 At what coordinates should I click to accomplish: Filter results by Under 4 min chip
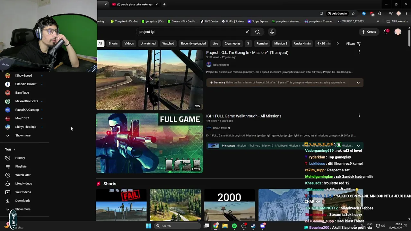coord(302,44)
